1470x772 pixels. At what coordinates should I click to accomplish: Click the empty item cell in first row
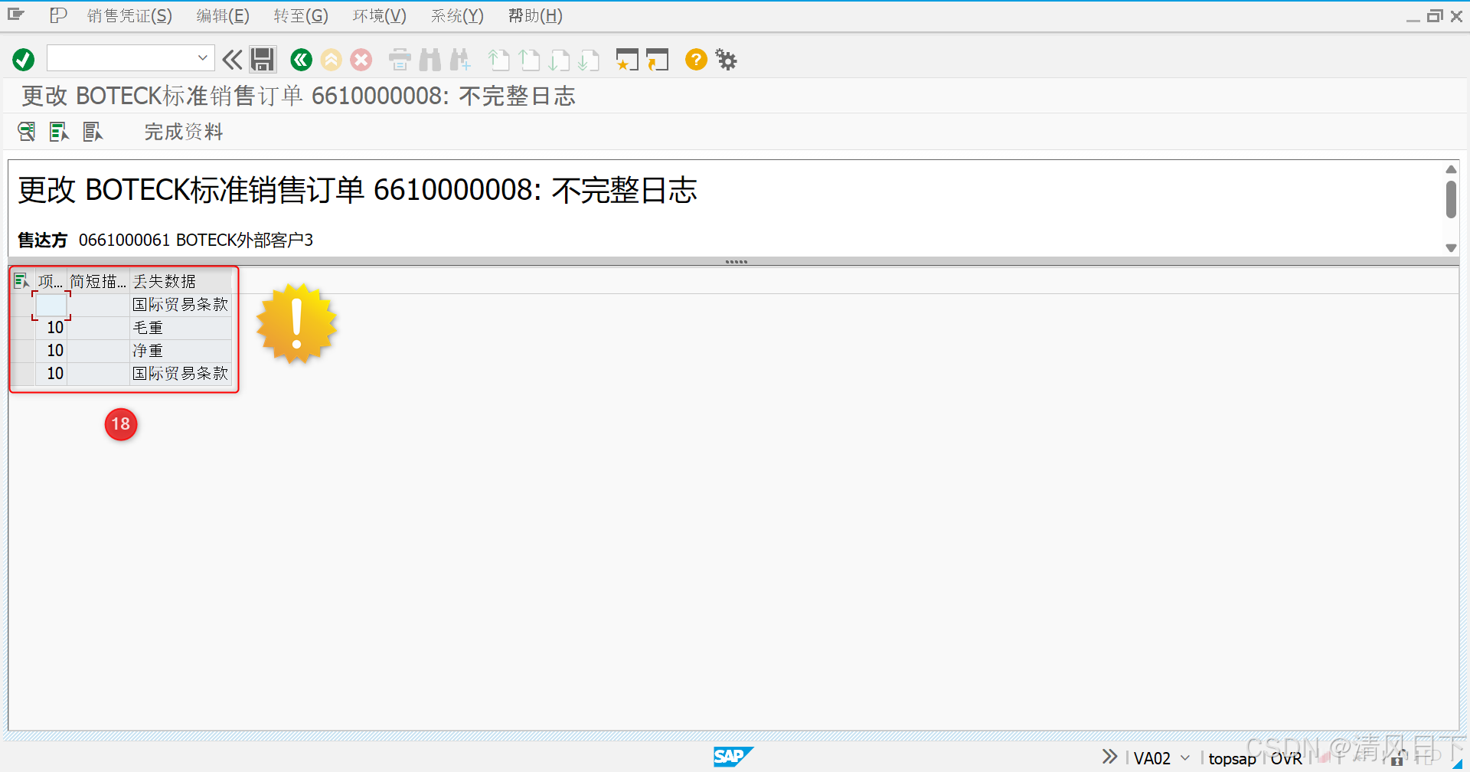(51, 305)
